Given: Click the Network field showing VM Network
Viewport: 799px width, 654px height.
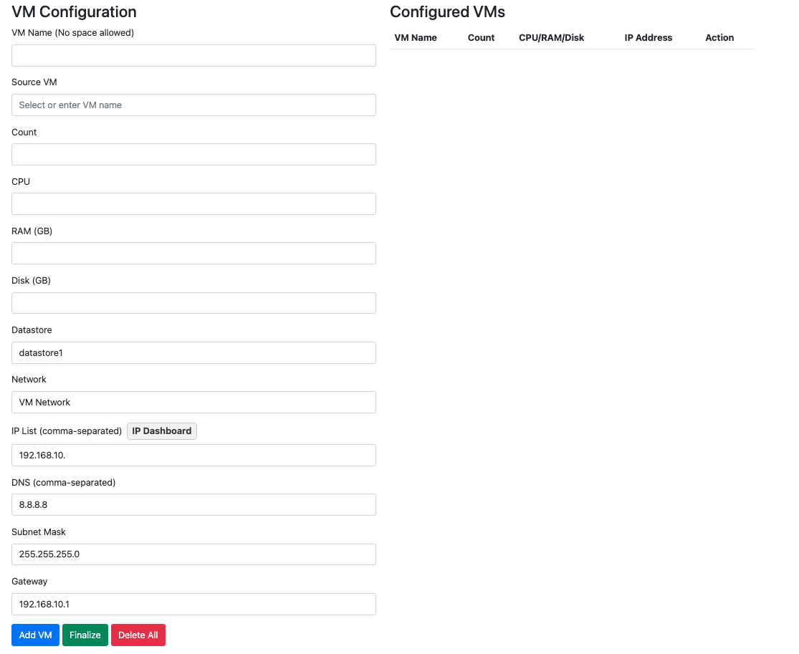Looking at the screenshot, I should [x=193, y=403].
